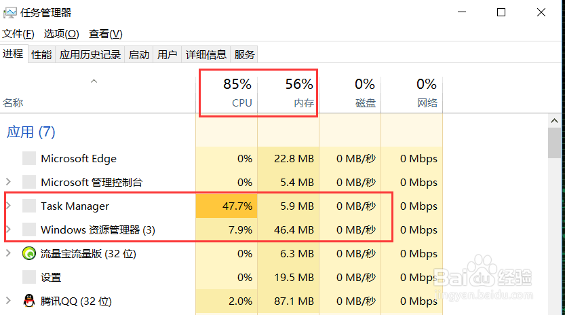Click the 腾讯QQ penguin icon
This screenshot has width=565, height=315.
click(29, 301)
